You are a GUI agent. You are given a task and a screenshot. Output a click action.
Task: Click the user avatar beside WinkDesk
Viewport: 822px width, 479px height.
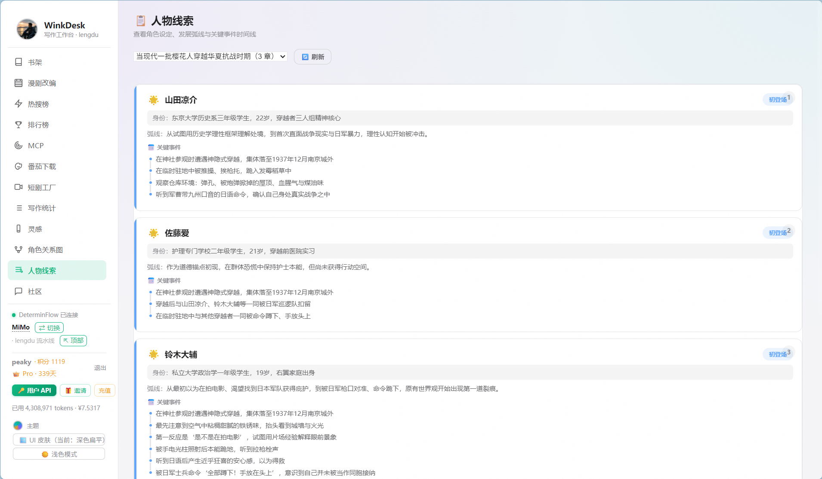point(27,29)
